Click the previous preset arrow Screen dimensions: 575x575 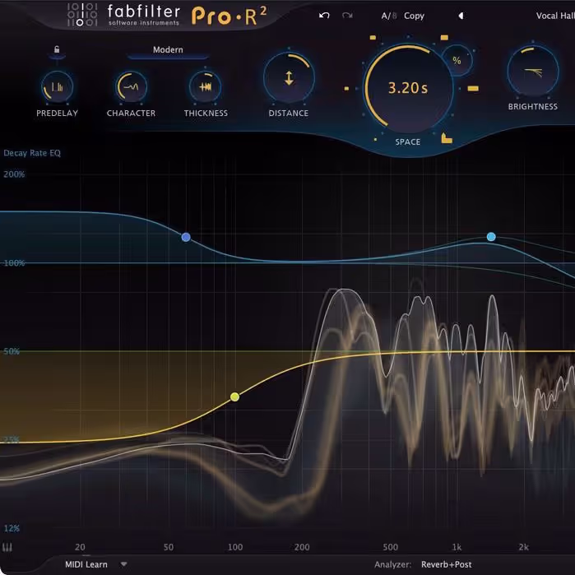tap(461, 16)
